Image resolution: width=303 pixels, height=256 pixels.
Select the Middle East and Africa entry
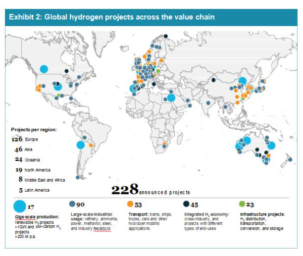(x=42, y=179)
